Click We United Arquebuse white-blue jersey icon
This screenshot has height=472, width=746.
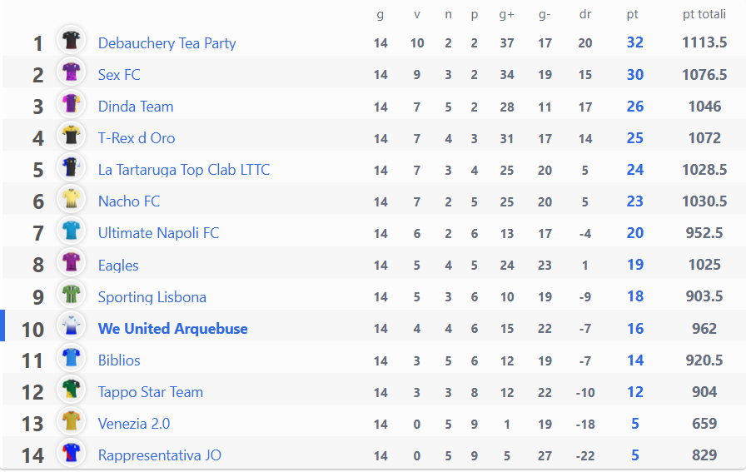point(71,325)
